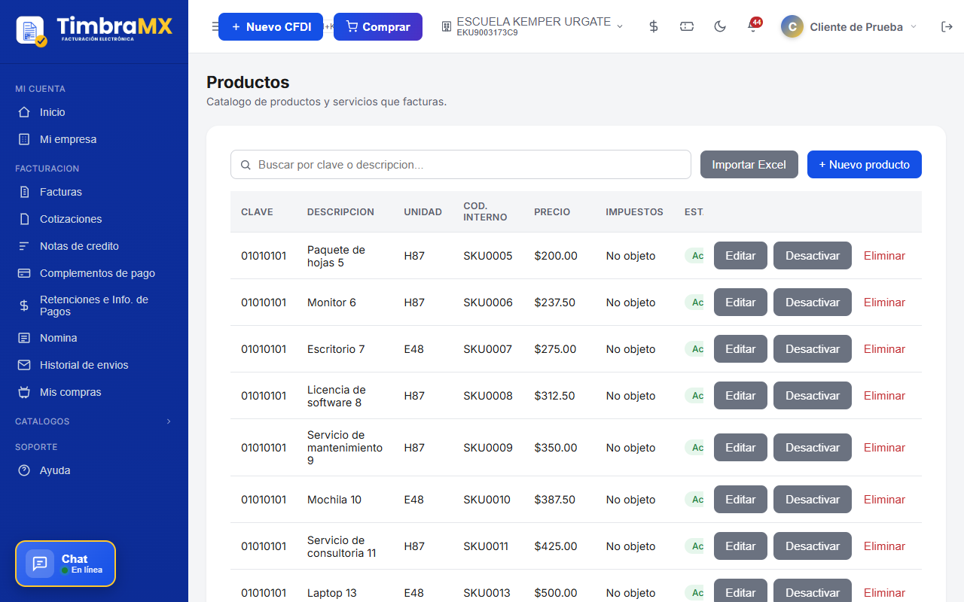The height and width of the screenshot is (602, 964).
Task: Open the Chat En línea widget
Action: pyautogui.click(x=66, y=564)
